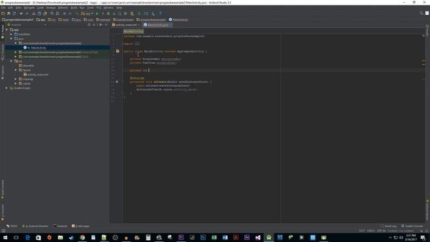Expand the values folder

[15, 83]
